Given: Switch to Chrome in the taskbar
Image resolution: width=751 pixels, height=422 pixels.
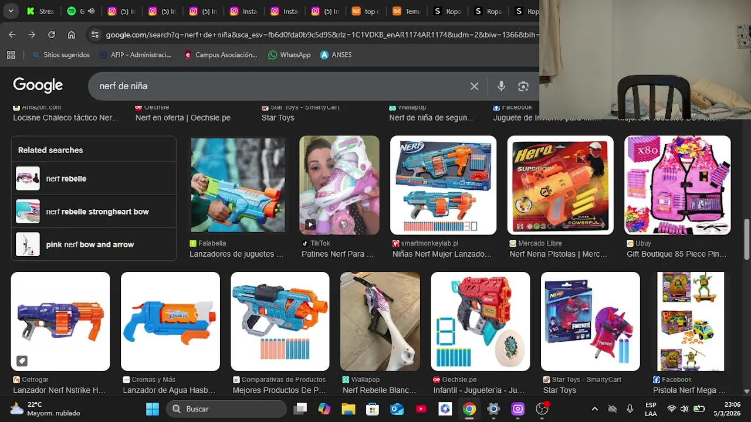Looking at the screenshot, I should (x=469, y=409).
